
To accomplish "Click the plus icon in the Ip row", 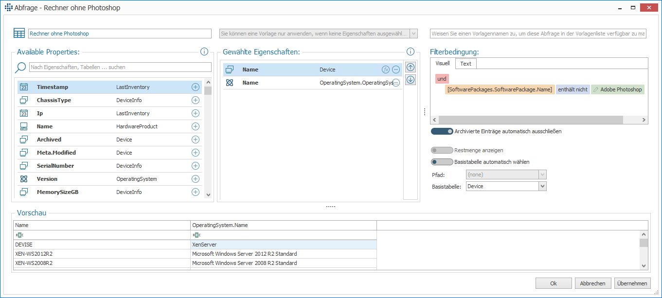I will pyautogui.click(x=196, y=113).
